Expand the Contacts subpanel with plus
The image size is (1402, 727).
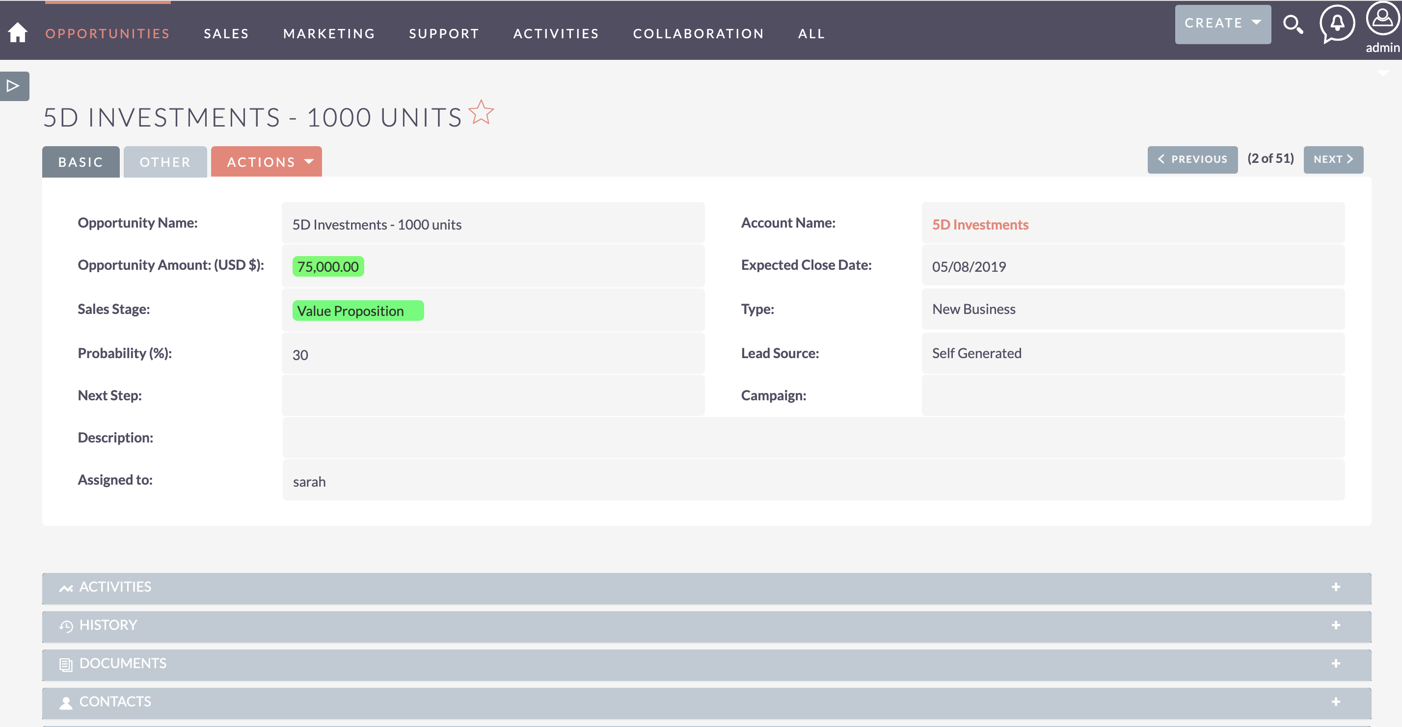coord(1336,701)
